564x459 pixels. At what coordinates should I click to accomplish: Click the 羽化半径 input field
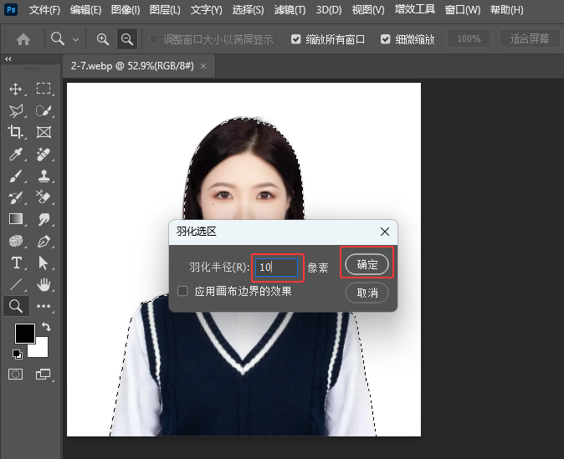tap(276, 267)
